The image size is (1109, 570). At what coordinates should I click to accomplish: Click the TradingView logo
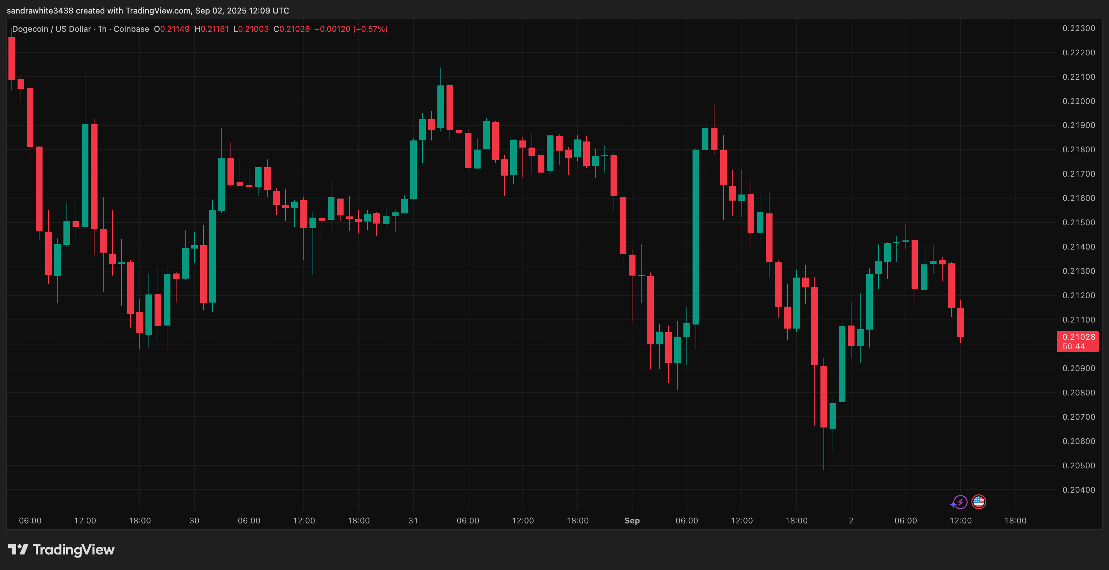(x=61, y=550)
